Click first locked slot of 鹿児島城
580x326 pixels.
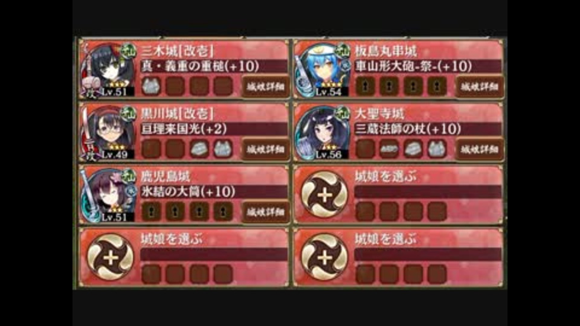coord(151,212)
